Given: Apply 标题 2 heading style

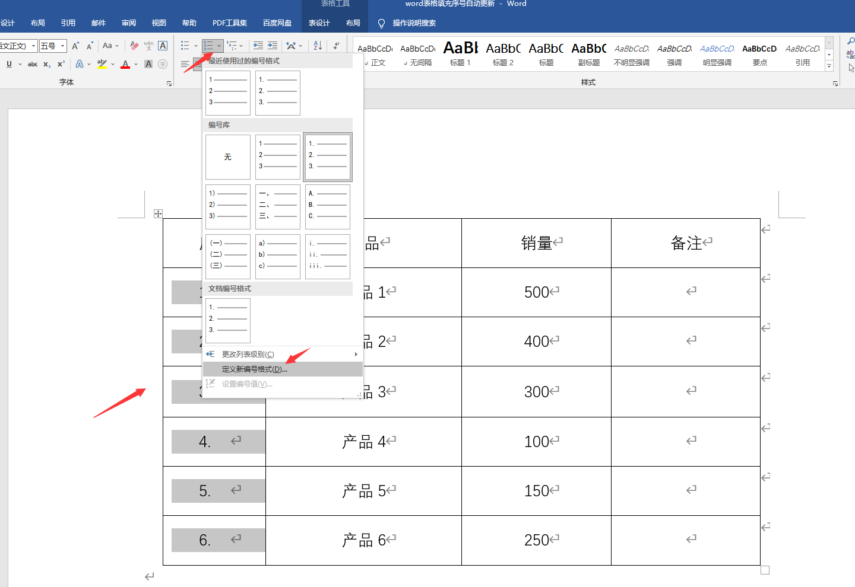Looking at the screenshot, I should coord(503,54).
